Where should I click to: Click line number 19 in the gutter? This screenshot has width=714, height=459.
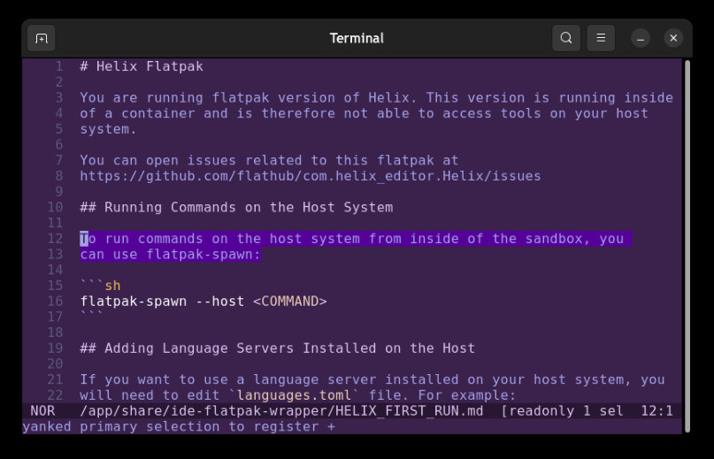point(55,348)
